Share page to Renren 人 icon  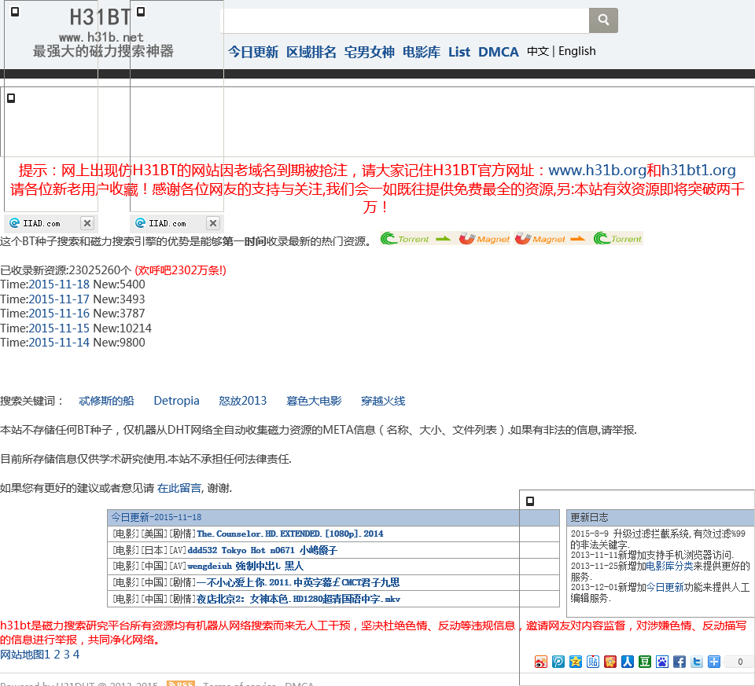628,662
